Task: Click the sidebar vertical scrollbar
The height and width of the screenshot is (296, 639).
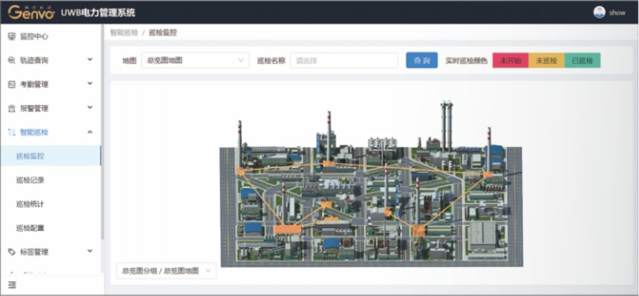Action: (102, 131)
